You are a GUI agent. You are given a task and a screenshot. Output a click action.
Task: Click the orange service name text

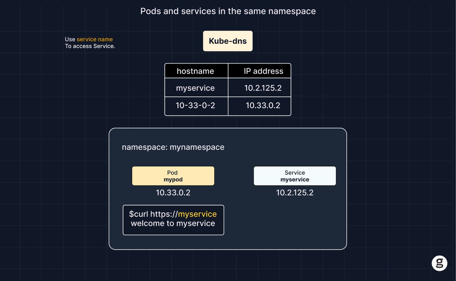(95, 39)
